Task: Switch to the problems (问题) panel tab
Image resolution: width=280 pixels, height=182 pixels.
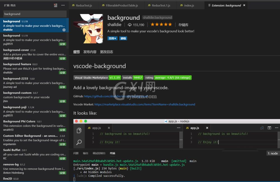Action: (x=76, y=153)
